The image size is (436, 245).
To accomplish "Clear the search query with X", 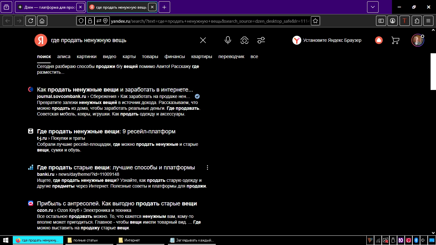I will (x=203, y=40).
